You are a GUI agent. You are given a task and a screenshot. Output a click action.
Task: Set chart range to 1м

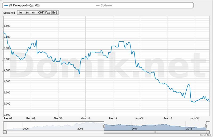tap(20, 12)
